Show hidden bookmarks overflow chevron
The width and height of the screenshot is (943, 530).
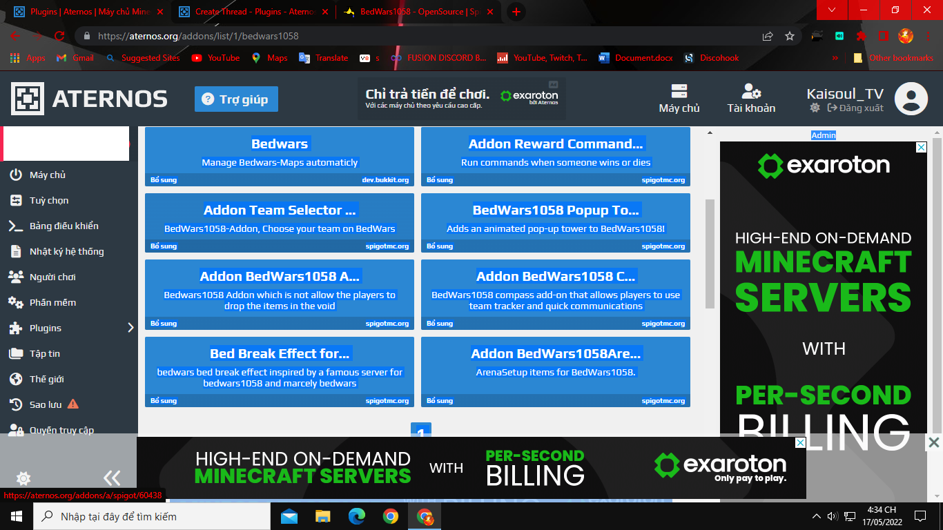835,58
